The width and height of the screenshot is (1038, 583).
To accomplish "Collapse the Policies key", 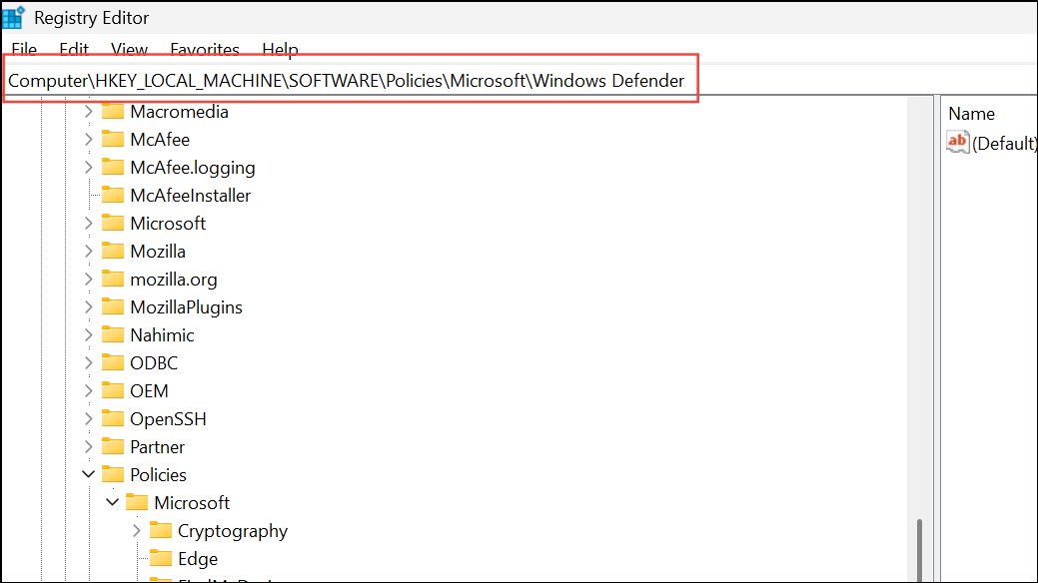I will [x=88, y=474].
